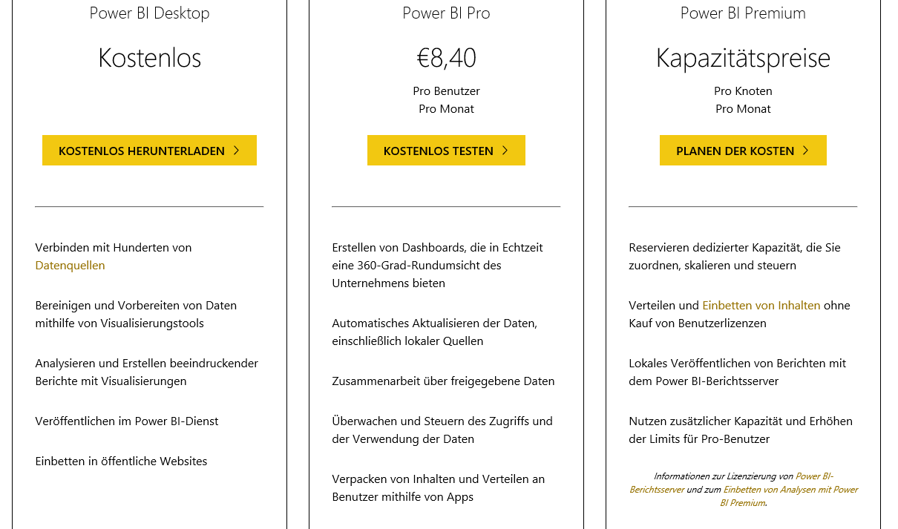The width and height of the screenshot is (898, 529).
Task: Click the chevron arrow in KOSTENLOS HERUNTERLADEN
Action: coord(236,151)
